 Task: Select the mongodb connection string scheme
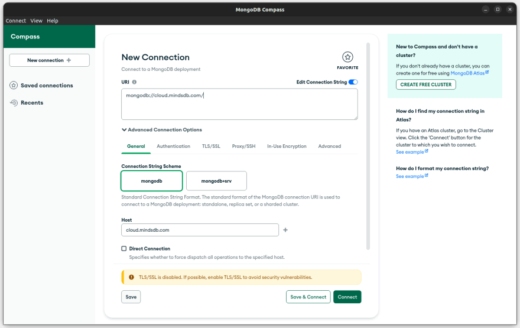click(151, 181)
